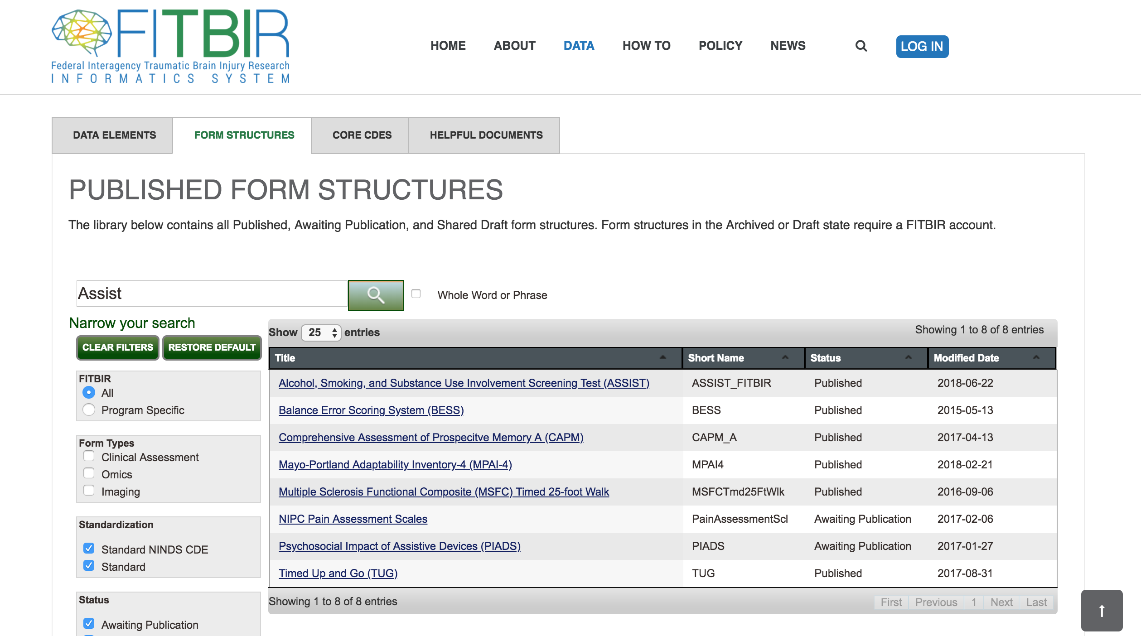Click the green search magnifier button
The width and height of the screenshot is (1141, 636).
tap(376, 295)
